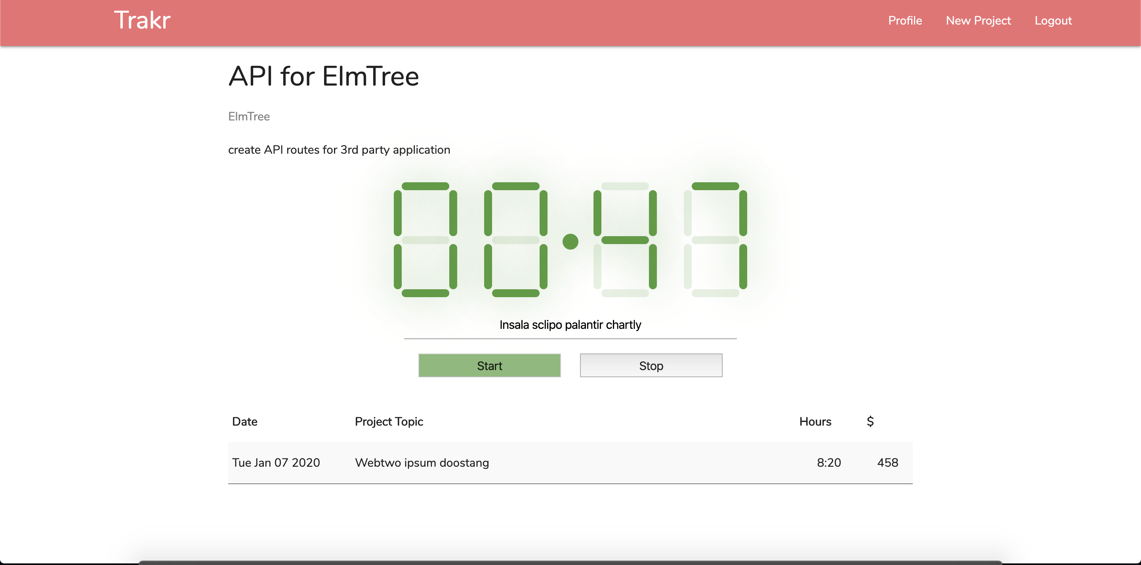Click the 'Webtwo ipsum doostang' topic entry
Viewport: 1141px width, 565px height.
coord(422,462)
